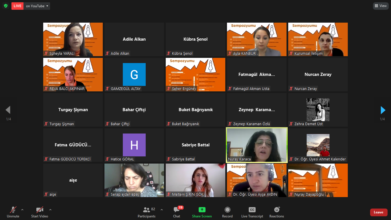This screenshot has height=220, width=391.
Task: Expand audio options arrow beside Unmute
Action: click(x=22, y=210)
